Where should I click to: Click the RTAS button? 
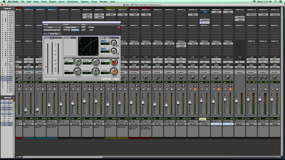[91, 30]
